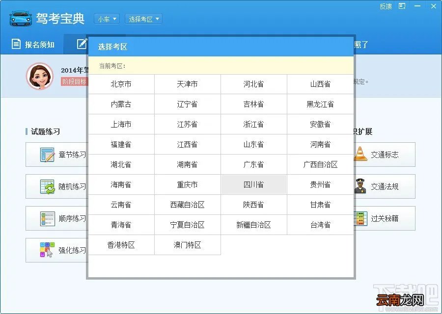The height and width of the screenshot is (314, 442).
Task: Open the 过关秘籍 button
Action: 384,218
